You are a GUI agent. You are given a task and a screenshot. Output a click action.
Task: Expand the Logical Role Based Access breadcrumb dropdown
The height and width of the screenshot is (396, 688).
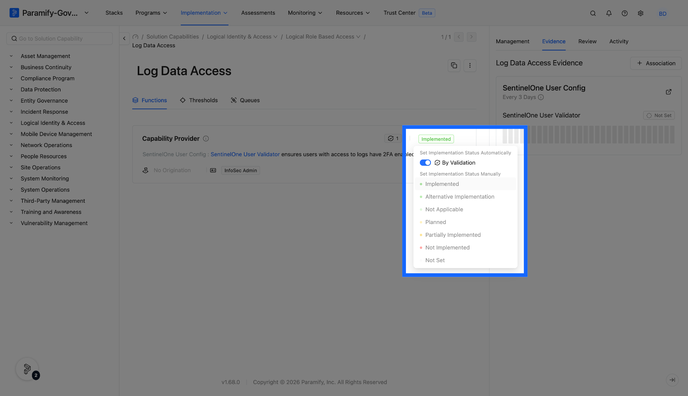click(358, 37)
